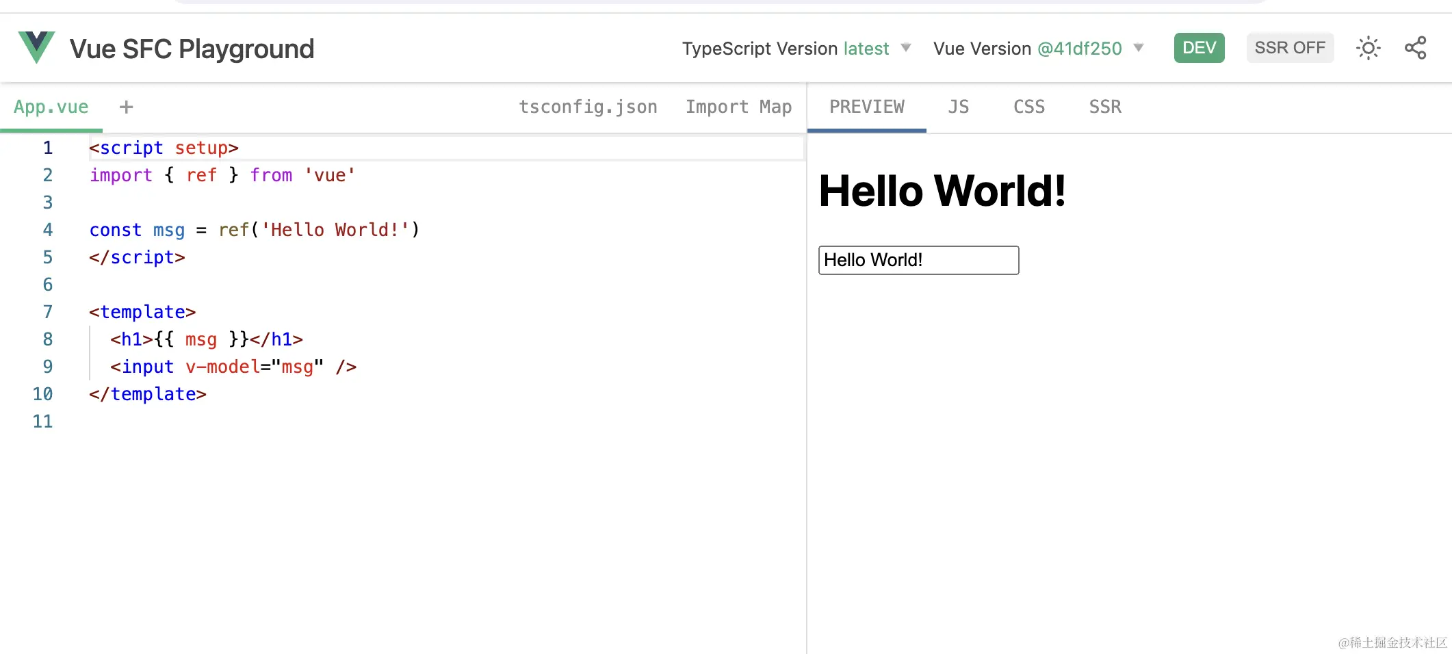Viewport: 1452px width, 654px height.
Task: Click the Vue logo icon
Action: point(36,47)
